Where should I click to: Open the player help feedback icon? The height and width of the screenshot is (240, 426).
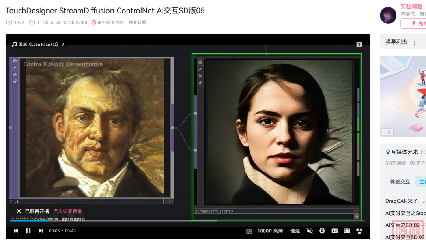pos(359,45)
